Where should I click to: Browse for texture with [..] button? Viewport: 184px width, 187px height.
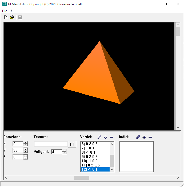pos(72,144)
